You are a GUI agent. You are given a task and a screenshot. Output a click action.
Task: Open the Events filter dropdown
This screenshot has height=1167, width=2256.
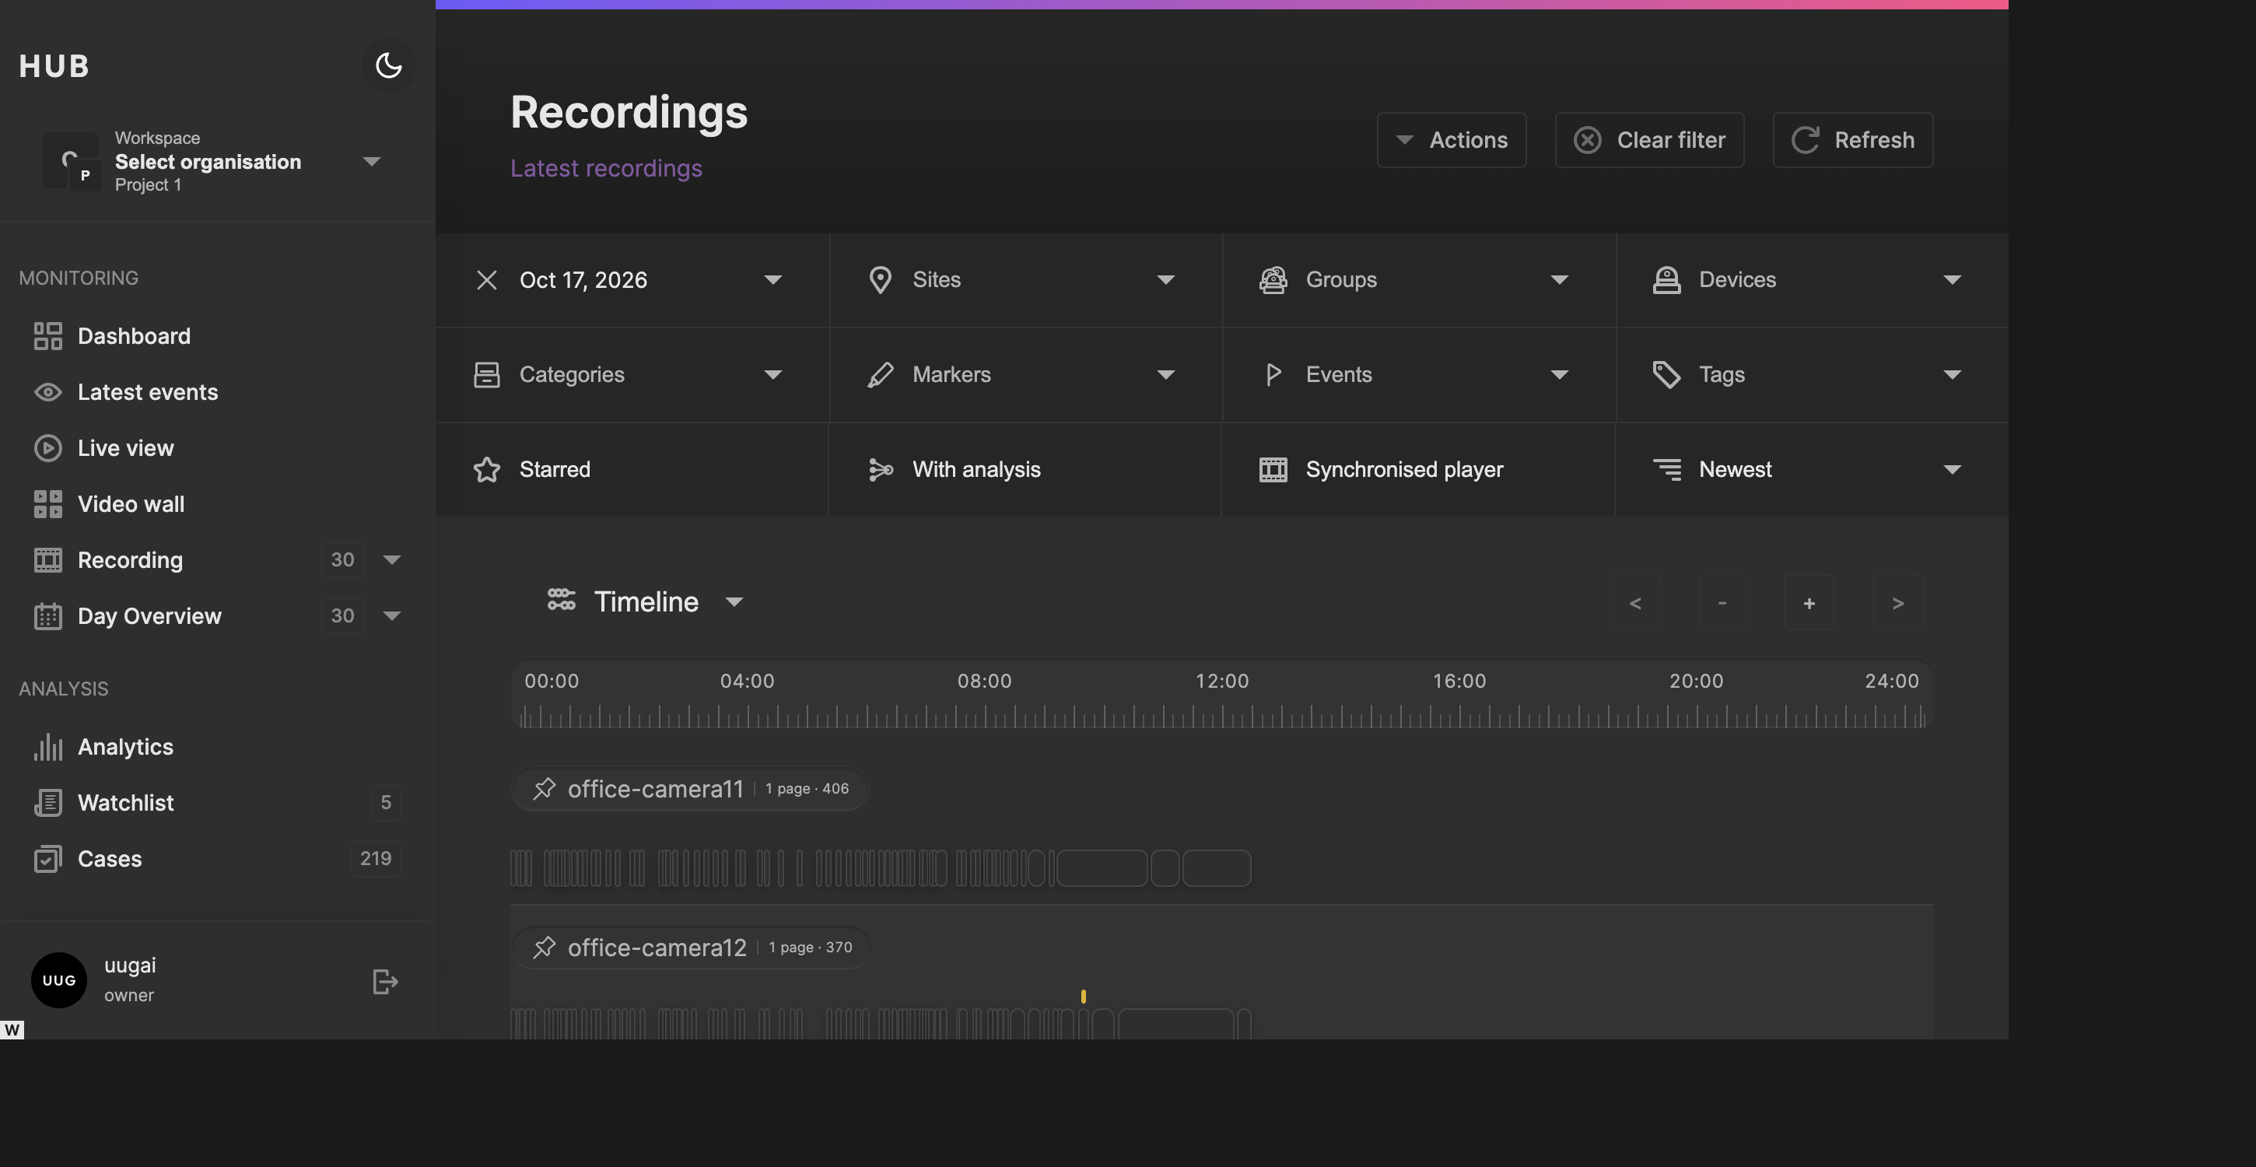point(1418,375)
